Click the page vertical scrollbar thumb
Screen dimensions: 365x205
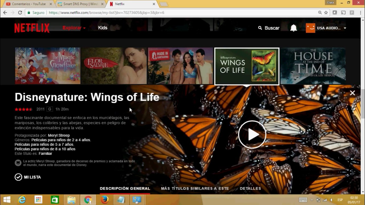click(x=363, y=104)
